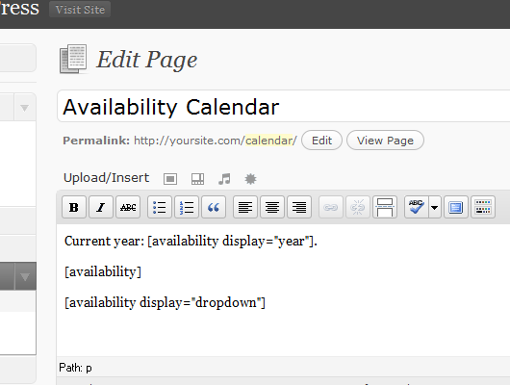Insert the More tag page break
Screen dimensions: 510x385
[385, 207]
